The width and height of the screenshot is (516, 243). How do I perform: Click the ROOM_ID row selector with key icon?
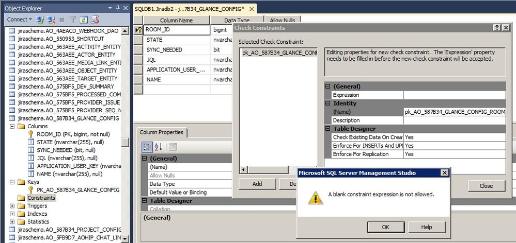coord(138,30)
